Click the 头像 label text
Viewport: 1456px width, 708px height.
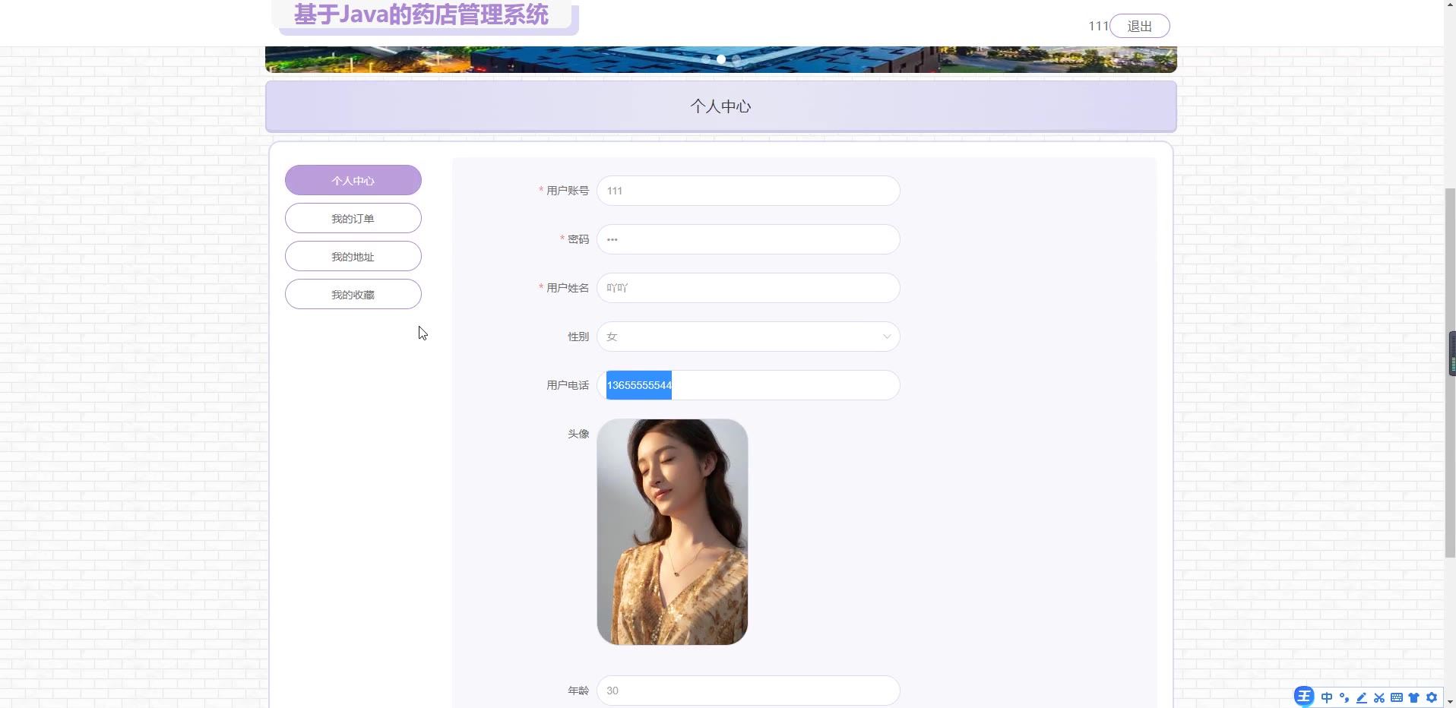[578, 434]
